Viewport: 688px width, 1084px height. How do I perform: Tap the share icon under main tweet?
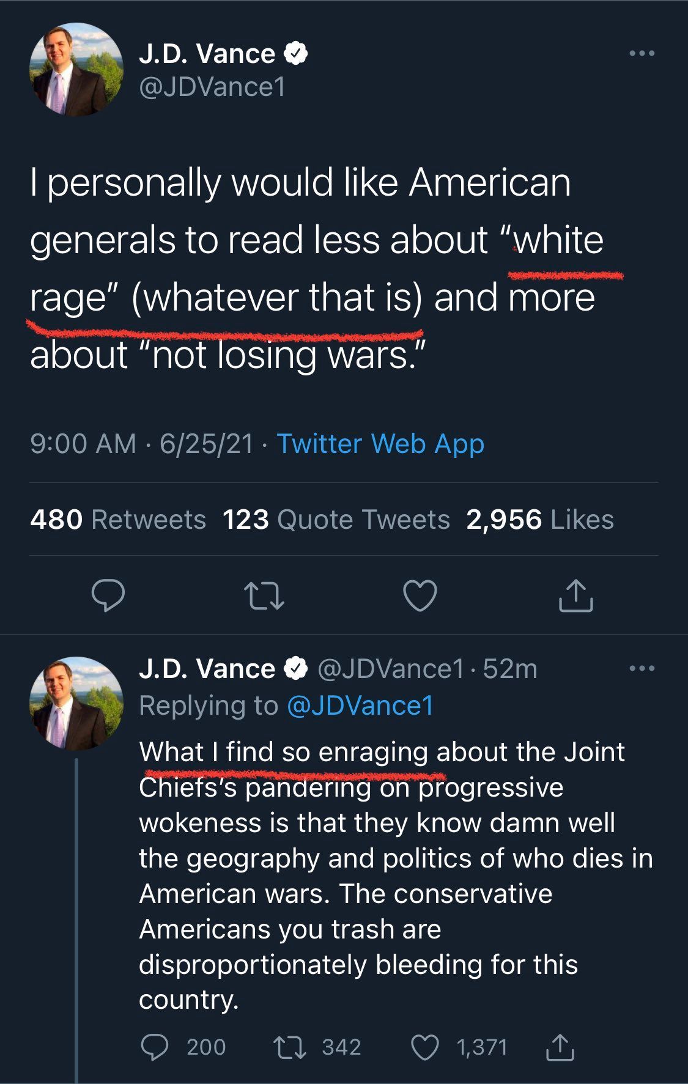tap(576, 595)
